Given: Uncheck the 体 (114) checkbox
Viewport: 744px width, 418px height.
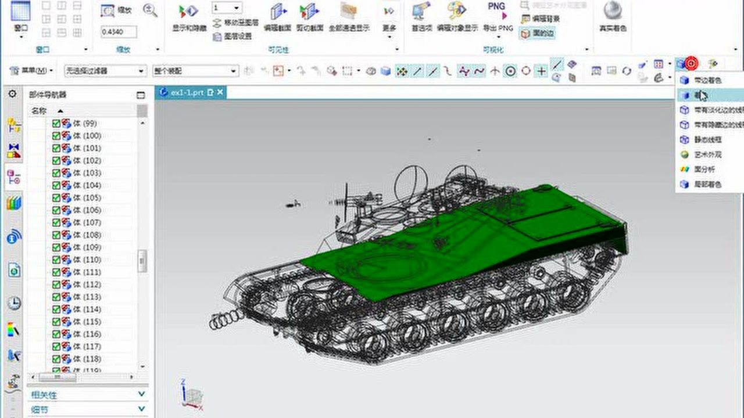Looking at the screenshot, I should (56, 309).
